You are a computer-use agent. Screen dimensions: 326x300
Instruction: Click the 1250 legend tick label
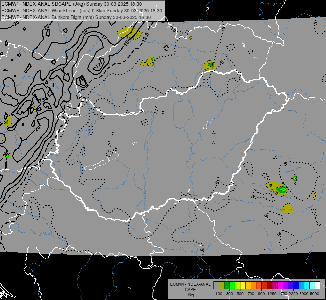pos(272,294)
